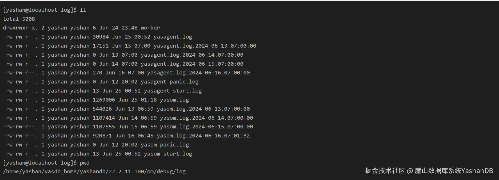Click yasagent.log.2024-06-14.07:00:00 filename
Screen dimensions: 499x180
(x=192, y=55)
